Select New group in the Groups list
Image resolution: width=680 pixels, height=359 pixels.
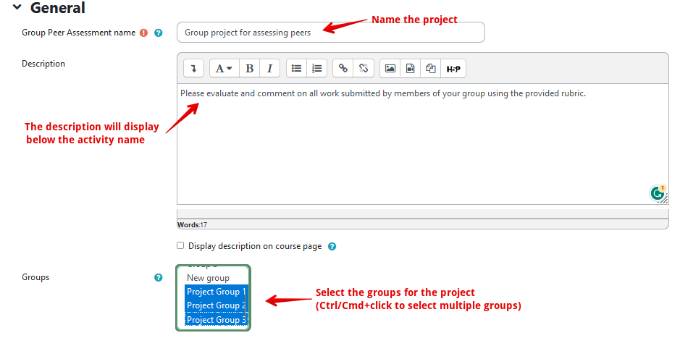click(208, 278)
